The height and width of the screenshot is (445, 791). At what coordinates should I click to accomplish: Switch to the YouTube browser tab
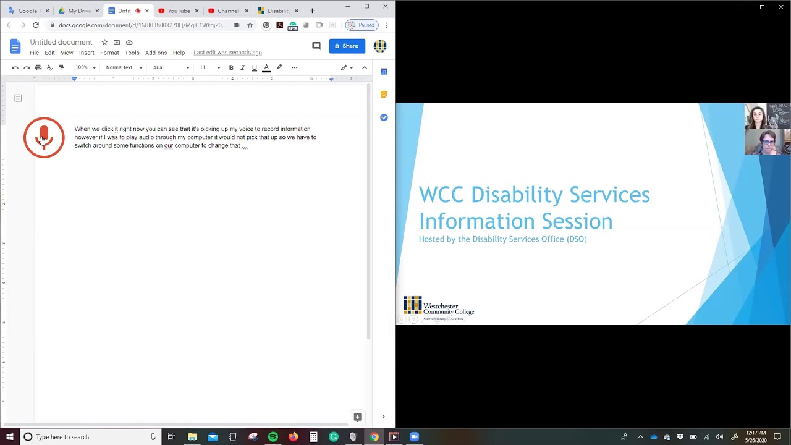[x=179, y=11]
